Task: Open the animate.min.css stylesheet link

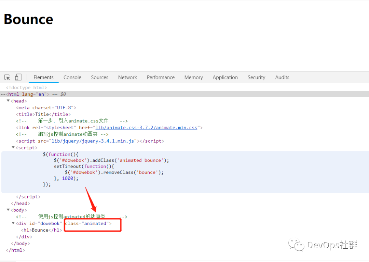Action: pos(146,128)
